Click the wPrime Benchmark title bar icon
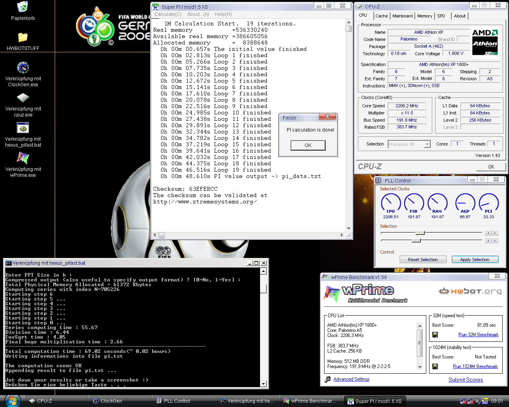This screenshot has width=509, height=407. coord(325,277)
